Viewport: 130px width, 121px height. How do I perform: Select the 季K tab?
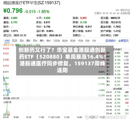42,41
